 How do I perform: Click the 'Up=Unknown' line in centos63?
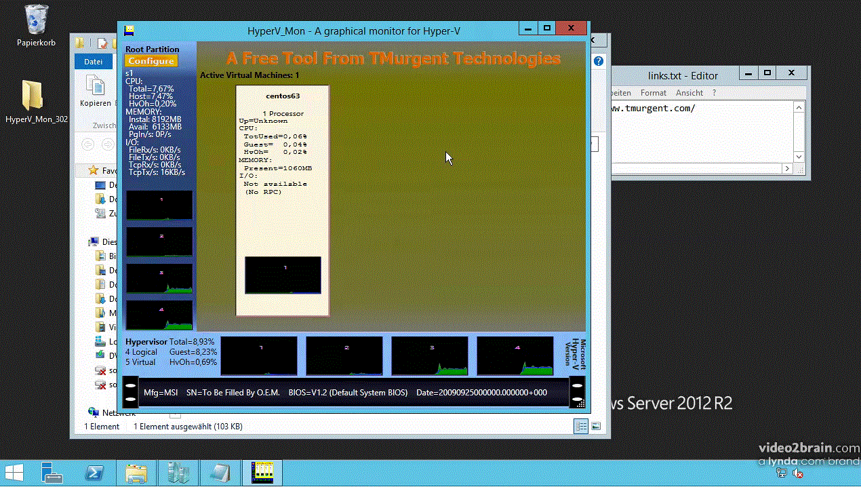[x=263, y=121]
